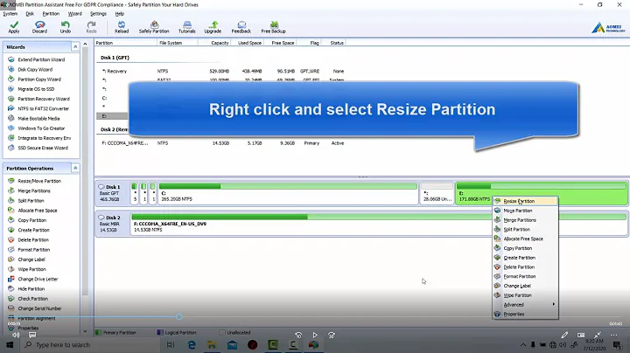Choose Merge Partitions in the sidebar
630x353 pixels.
pyautogui.click(x=29, y=191)
